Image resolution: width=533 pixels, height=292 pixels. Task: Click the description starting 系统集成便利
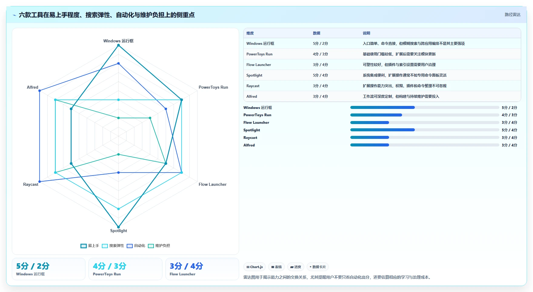(405, 75)
